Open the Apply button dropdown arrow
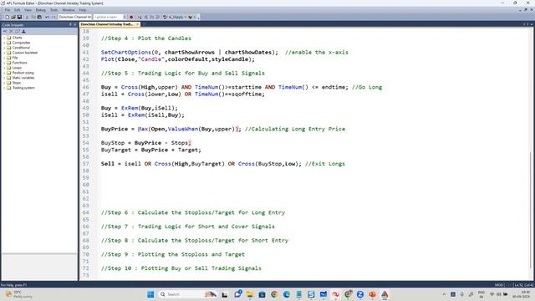Viewport: 535px width, 301px height. tap(186, 17)
